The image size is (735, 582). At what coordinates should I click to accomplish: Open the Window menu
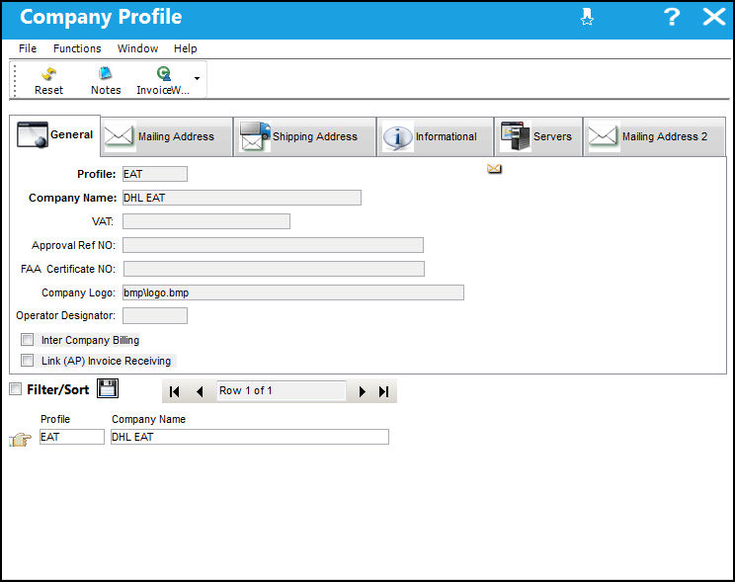point(137,48)
